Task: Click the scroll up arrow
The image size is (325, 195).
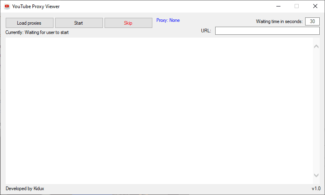Action: click(x=316, y=47)
